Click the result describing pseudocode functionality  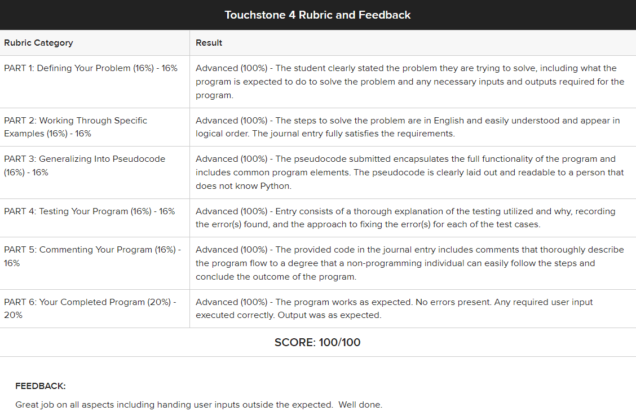(x=410, y=172)
